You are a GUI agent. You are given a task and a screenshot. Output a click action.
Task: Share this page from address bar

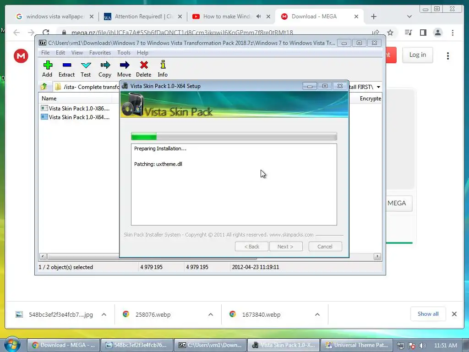376,33
